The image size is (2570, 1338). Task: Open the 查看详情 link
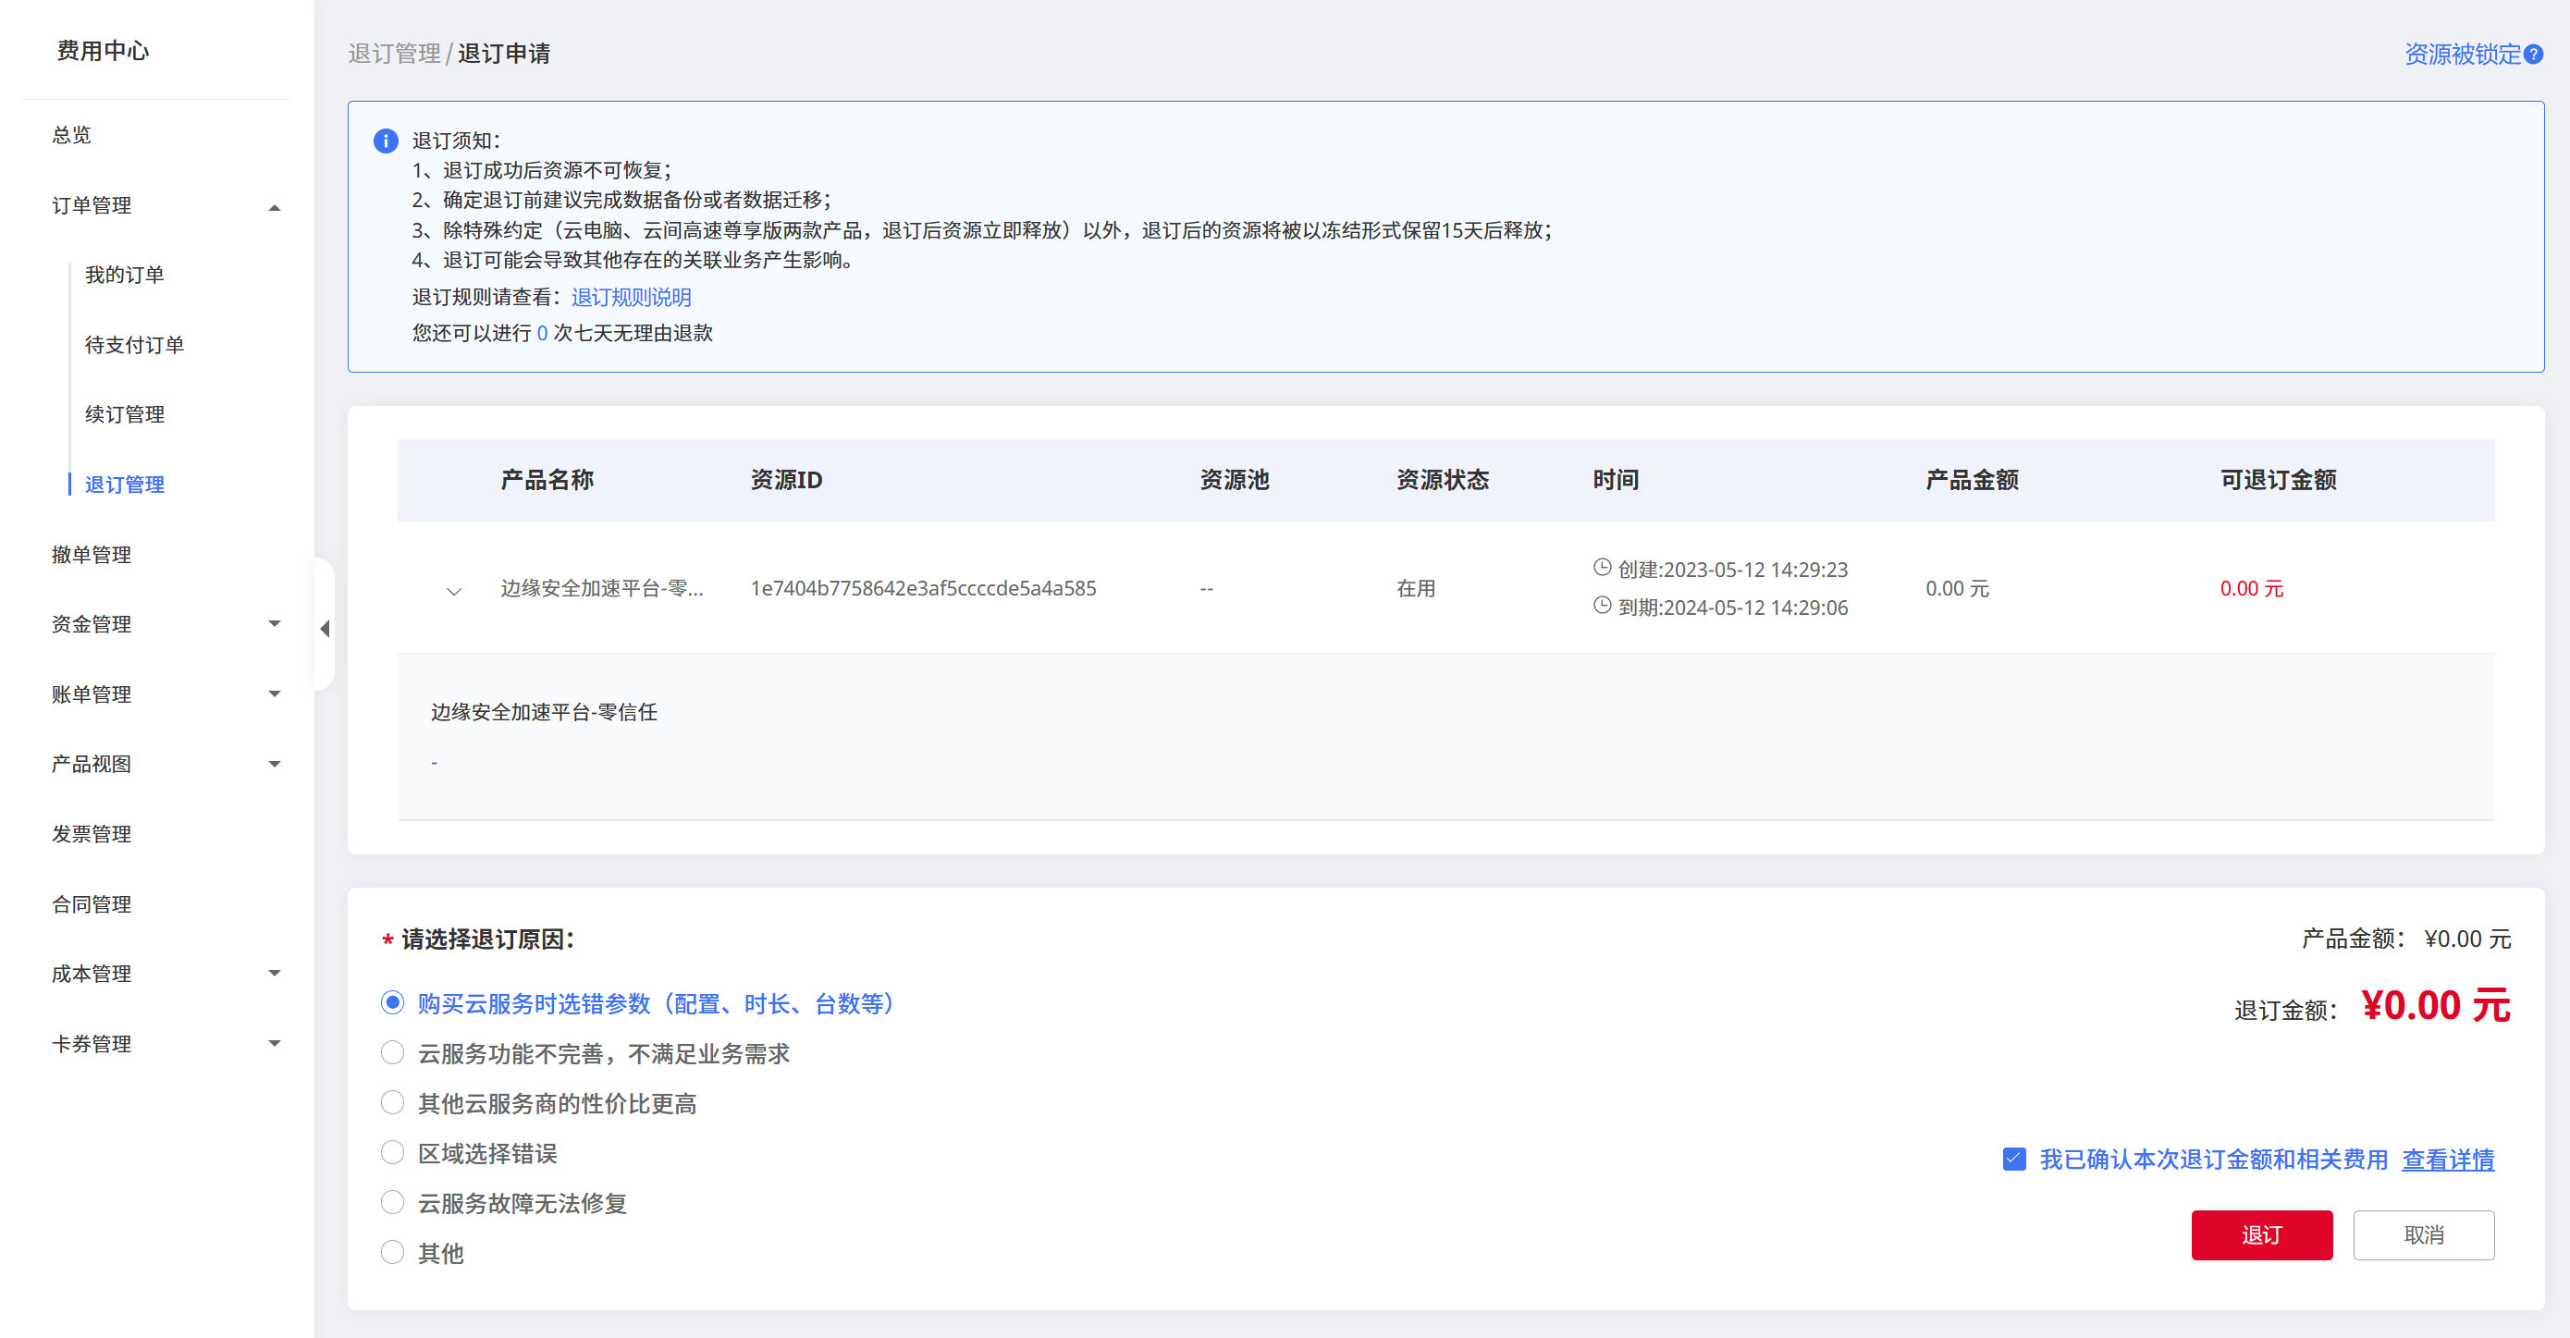(x=2446, y=1159)
